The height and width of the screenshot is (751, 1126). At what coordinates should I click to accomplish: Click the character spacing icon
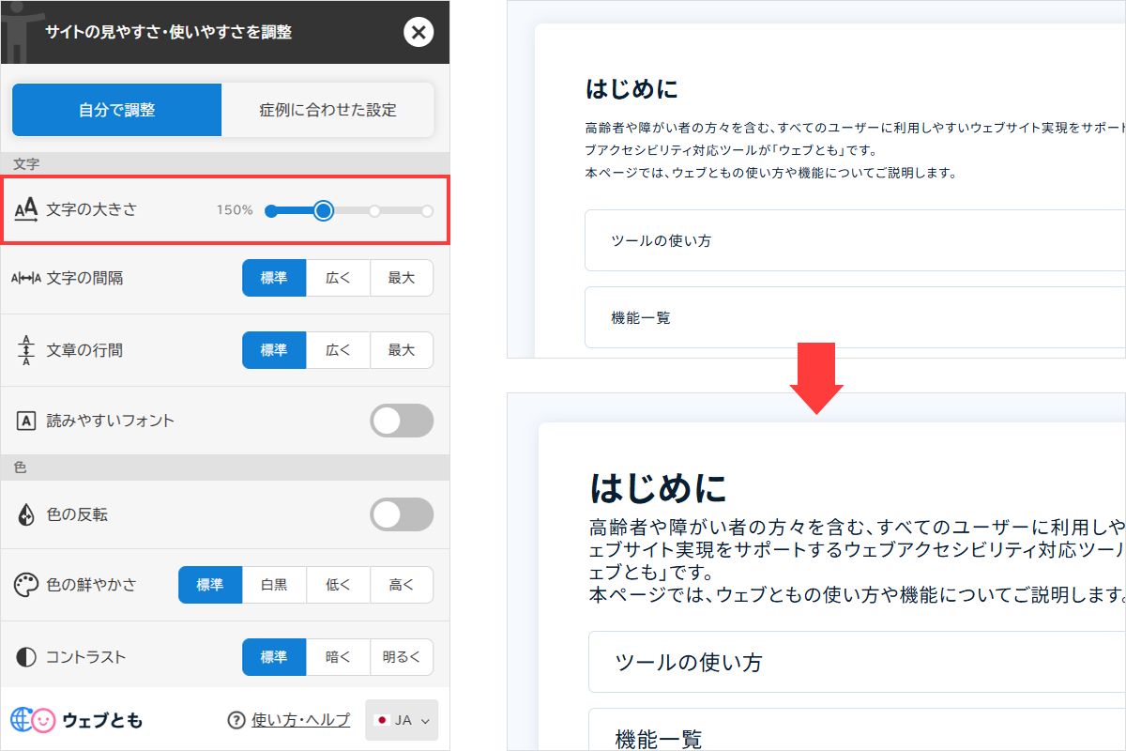click(x=26, y=278)
